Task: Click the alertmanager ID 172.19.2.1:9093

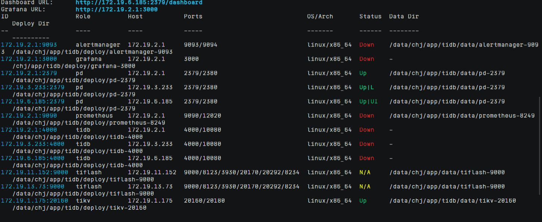Action: pyautogui.click(x=29, y=45)
